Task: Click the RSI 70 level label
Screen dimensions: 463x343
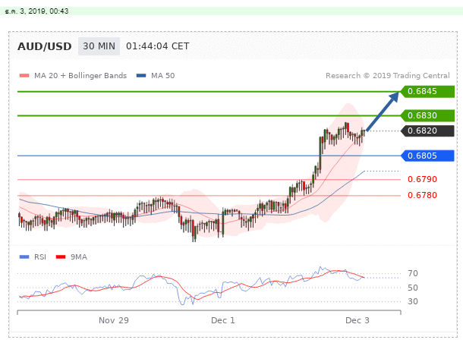Action: pyautogui.click(x=413, y=273)
